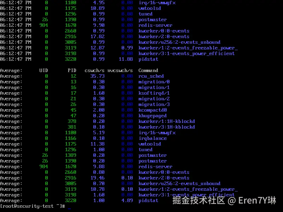Click PID 45 of kcompactd0
283x212 pixels.
(73, 110)
